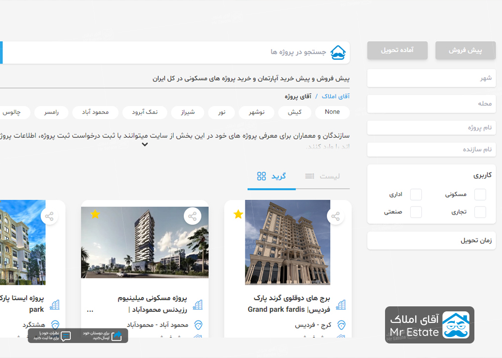The height and width of the screenshot is (358, 502).
Task: Click location pin next to محمود آباد - محمودآباد
Action: pyautogui.click(x=198, y=325)
